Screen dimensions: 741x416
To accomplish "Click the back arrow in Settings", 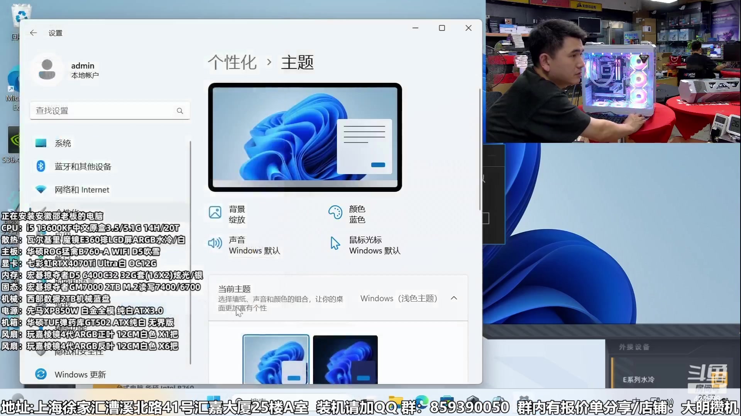I will 33,33.
